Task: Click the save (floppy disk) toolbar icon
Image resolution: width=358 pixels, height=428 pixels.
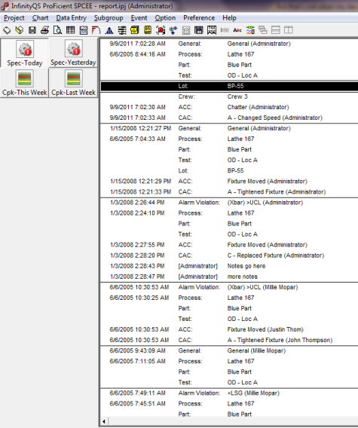Action: (x=32, y=30)
